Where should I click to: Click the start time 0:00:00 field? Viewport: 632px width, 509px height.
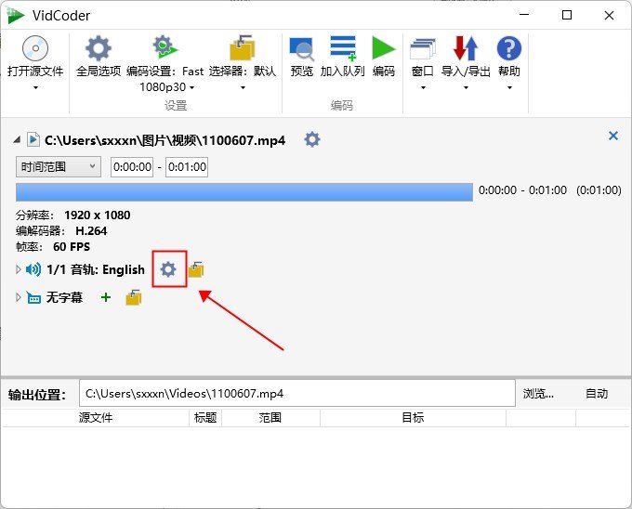coord(132,166)
